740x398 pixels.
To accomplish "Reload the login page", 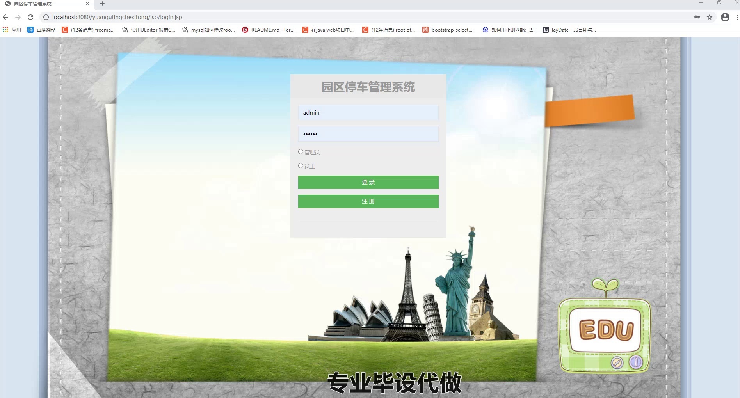I will pos(30,17).
